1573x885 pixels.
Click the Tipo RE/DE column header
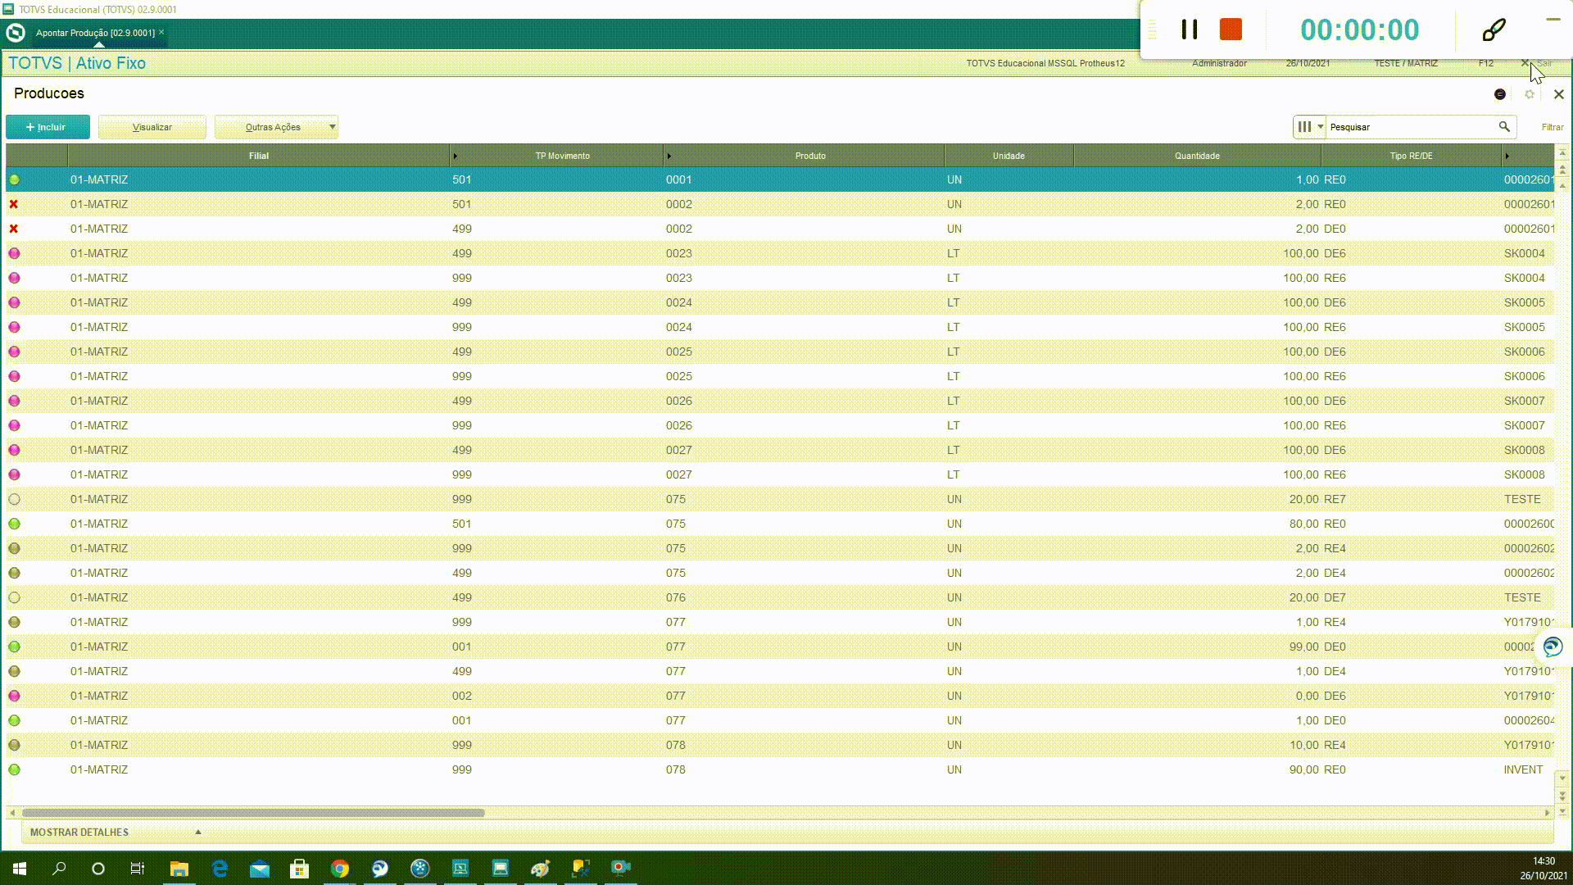[x=1411, y=156]
